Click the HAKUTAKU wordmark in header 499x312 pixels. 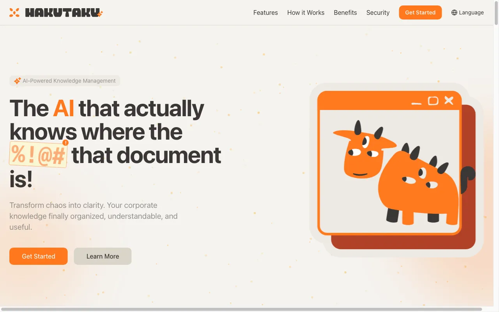64,13
